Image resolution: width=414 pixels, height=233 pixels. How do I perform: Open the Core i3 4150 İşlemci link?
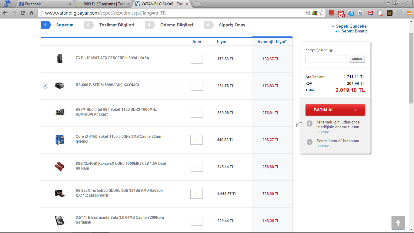pos(119,139)
